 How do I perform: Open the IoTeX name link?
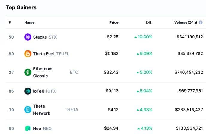[39, 91]
